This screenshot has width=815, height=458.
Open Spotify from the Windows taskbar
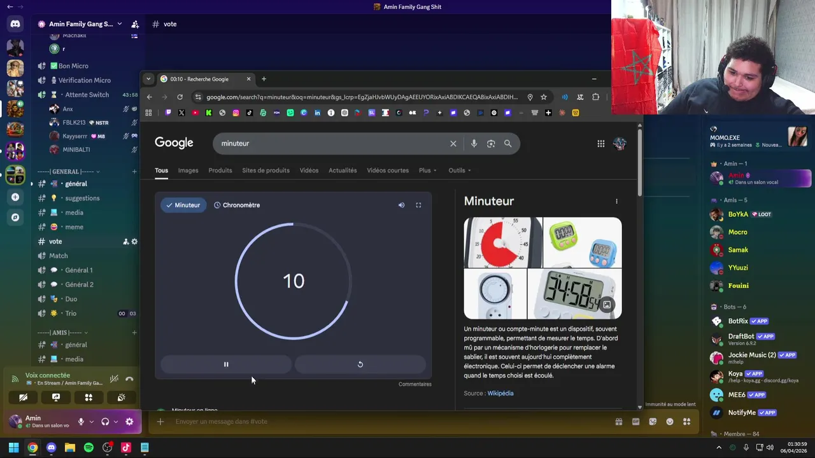(89, 448)
